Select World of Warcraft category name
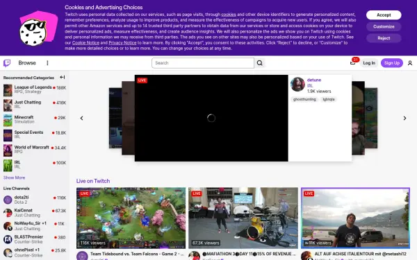 click(32, 147)
